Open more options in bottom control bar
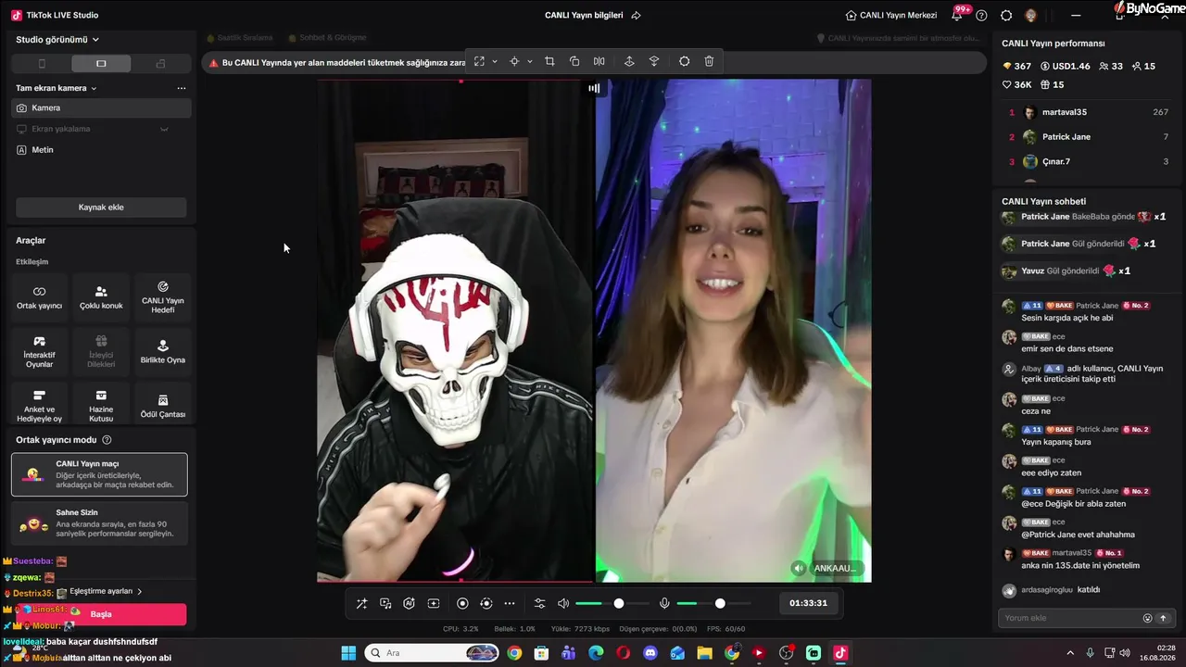Screen dimensions: 1186x667 (x=510, y=603)
